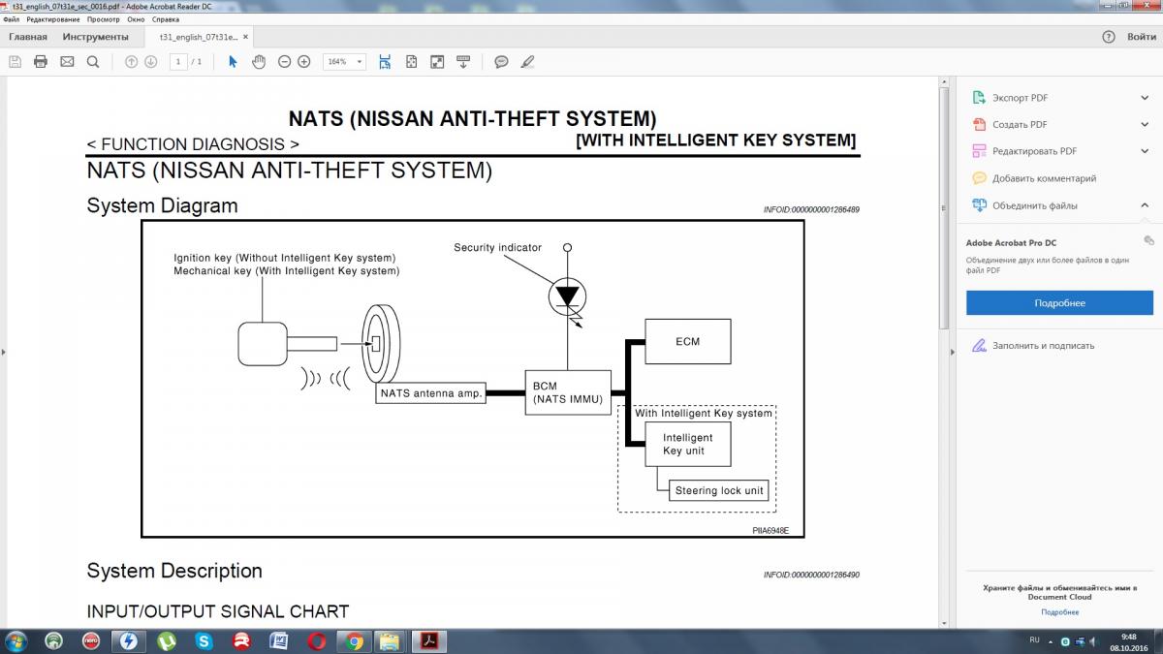Open uTorrent from the taskbar
1163x654 pixels.
click(166, 640)
